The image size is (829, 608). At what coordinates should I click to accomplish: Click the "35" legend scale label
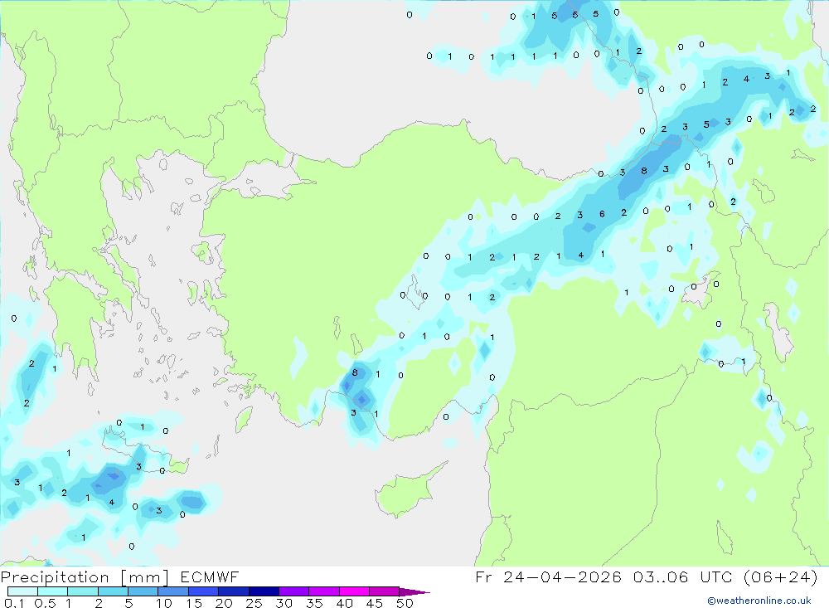314,603
